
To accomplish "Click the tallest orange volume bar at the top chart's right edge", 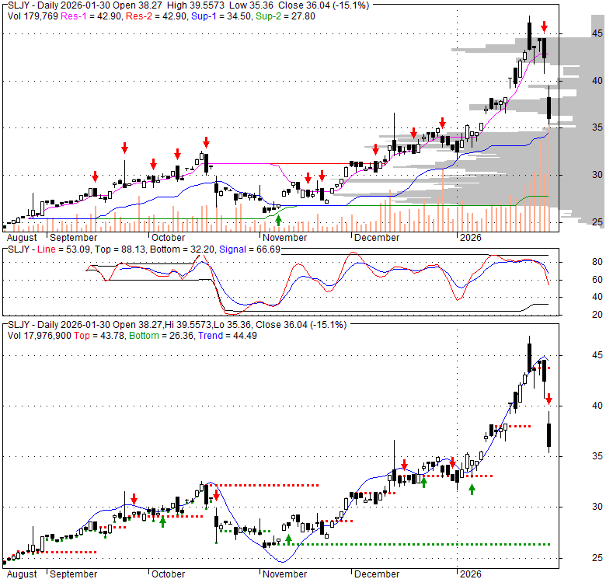I will pyautogui.click(x=549, y=176).
